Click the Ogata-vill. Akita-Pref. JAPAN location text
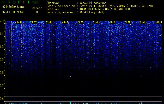 pyautogui.click(x=116, y=6)
